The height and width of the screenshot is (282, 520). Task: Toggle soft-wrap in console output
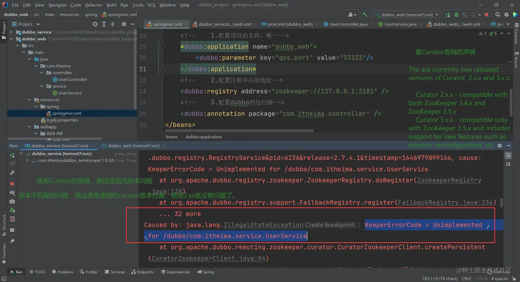tap(508, 156)
